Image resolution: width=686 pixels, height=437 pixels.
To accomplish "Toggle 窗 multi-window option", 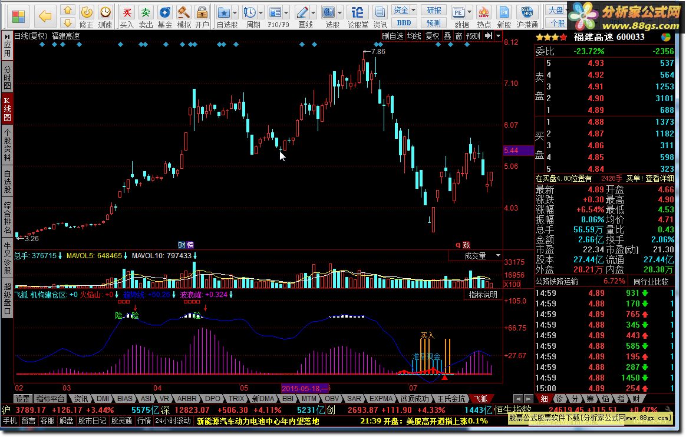I will (459, 36).
